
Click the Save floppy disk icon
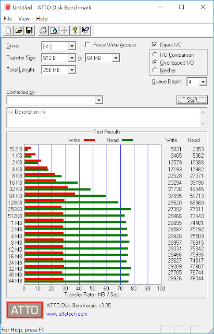coord(29,30)
